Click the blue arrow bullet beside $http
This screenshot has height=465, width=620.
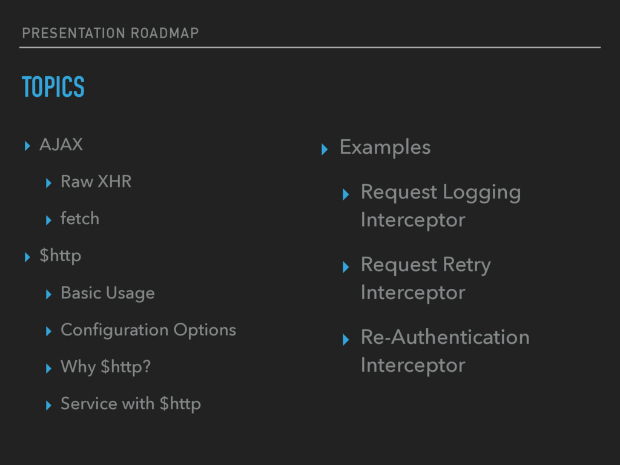(27, 257)
